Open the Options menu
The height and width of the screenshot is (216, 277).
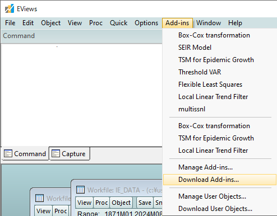point(146,23)
